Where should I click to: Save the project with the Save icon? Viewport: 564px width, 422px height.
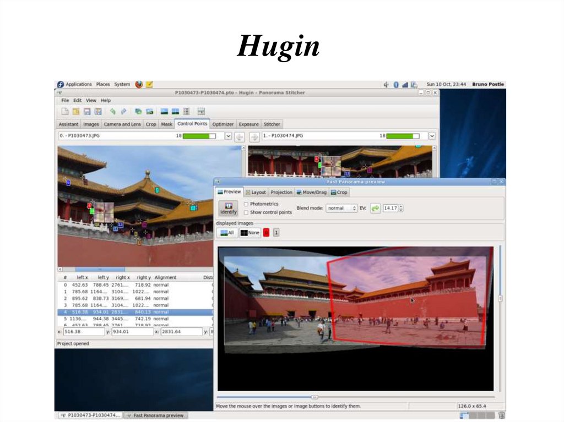(88, 111)
